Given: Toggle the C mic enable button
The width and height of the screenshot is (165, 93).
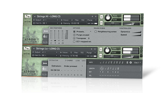Looking at the screenshot, I should tap(51, 41).
